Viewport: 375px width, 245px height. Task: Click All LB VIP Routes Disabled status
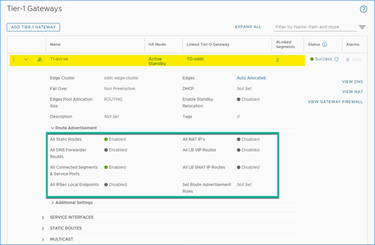(x=248, y=150)
